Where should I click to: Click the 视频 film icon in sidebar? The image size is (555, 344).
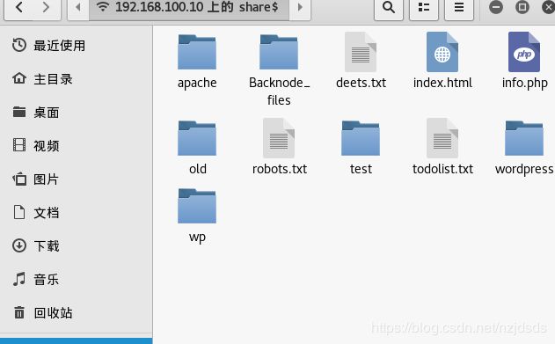tap(19, 145)
